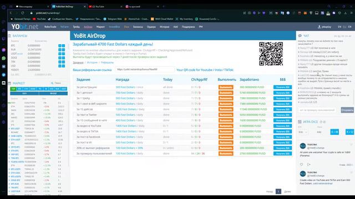
Task: Open Messenger from the browser sidebar
Action: (4, 50)
